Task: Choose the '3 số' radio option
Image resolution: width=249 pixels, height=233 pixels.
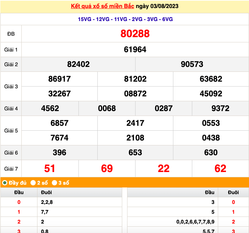Action: pos(54,183)
